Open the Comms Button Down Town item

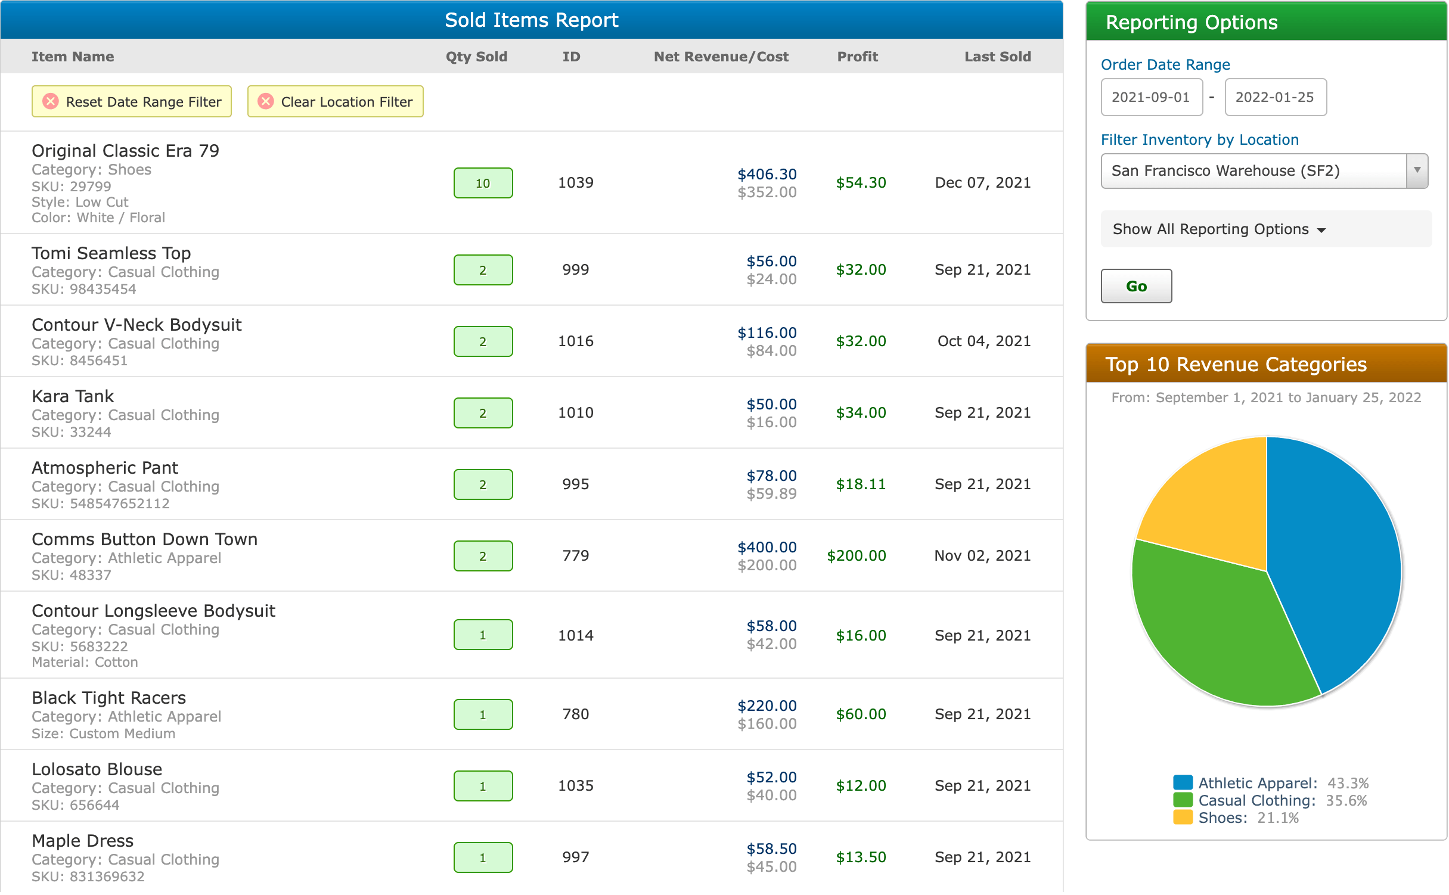[x=144, y=539]
